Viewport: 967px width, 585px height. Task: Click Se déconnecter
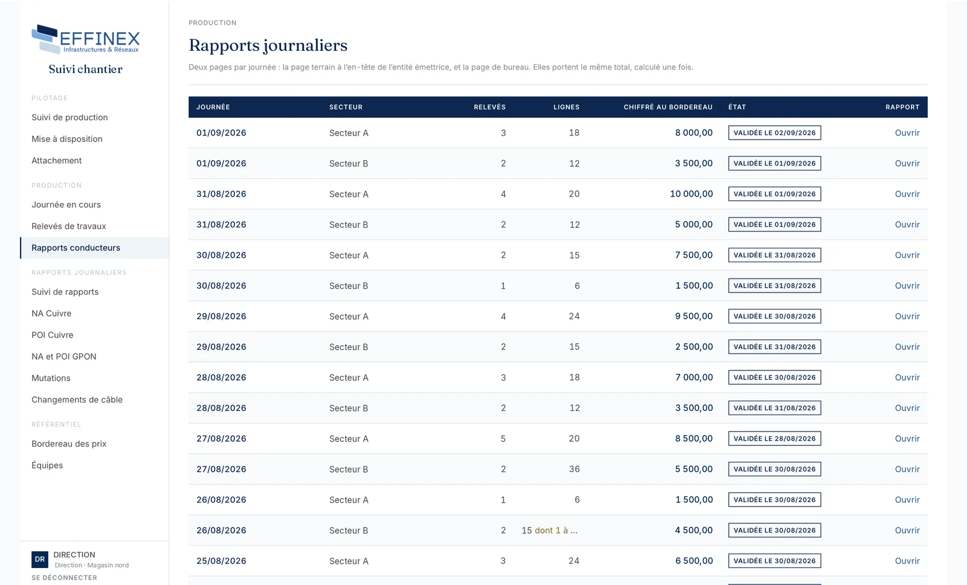(64, 578)
